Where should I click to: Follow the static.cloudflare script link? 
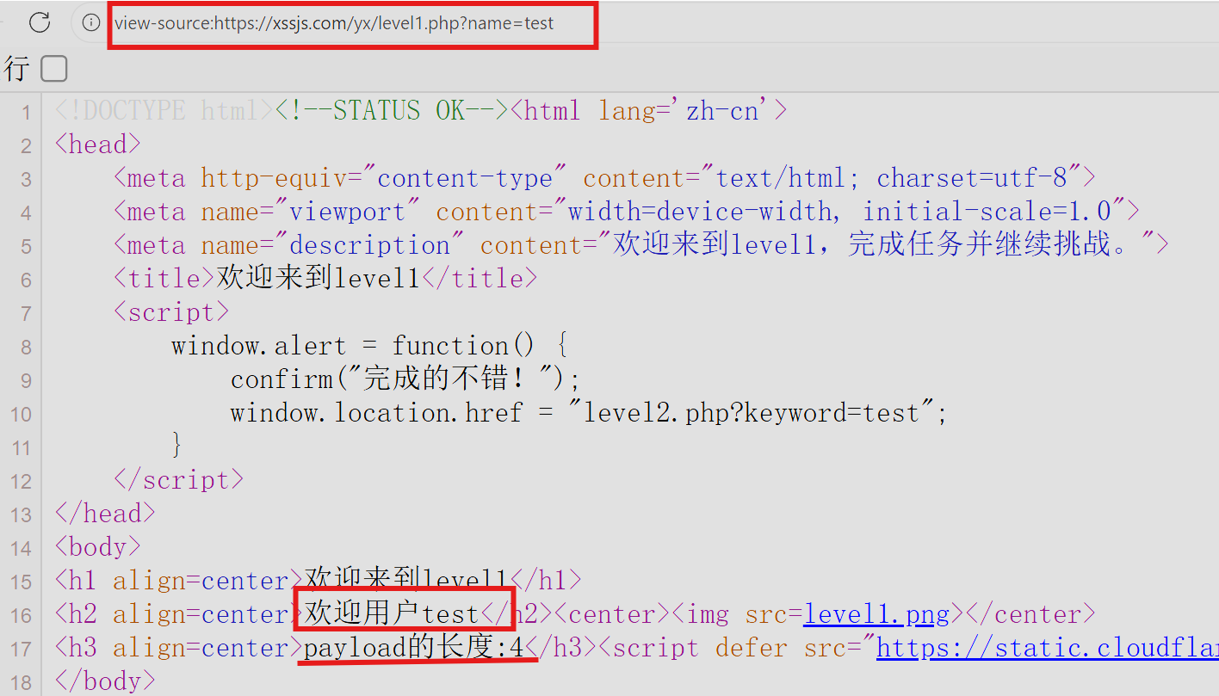pos(1047,648)
